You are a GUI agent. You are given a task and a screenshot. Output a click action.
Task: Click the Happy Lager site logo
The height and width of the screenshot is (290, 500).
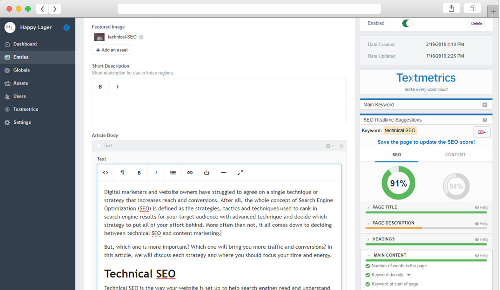click(10, 27)
